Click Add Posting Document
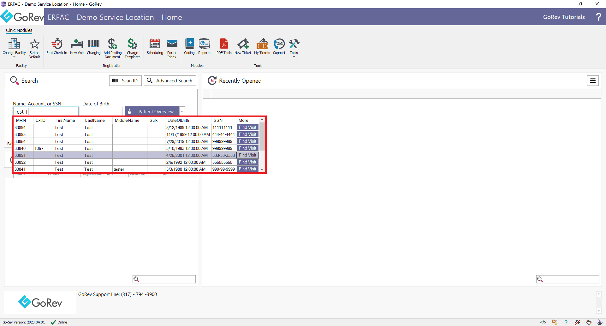The height and width of the screenshot is (326, 606). pyautogui.click(x=113, y=48)
